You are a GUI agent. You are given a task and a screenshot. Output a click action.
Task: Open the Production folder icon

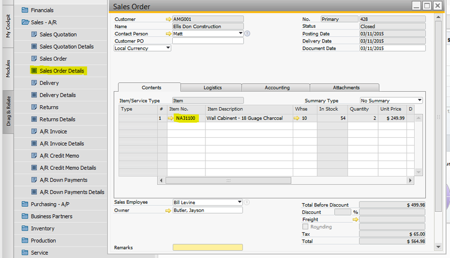click(25, 240)
